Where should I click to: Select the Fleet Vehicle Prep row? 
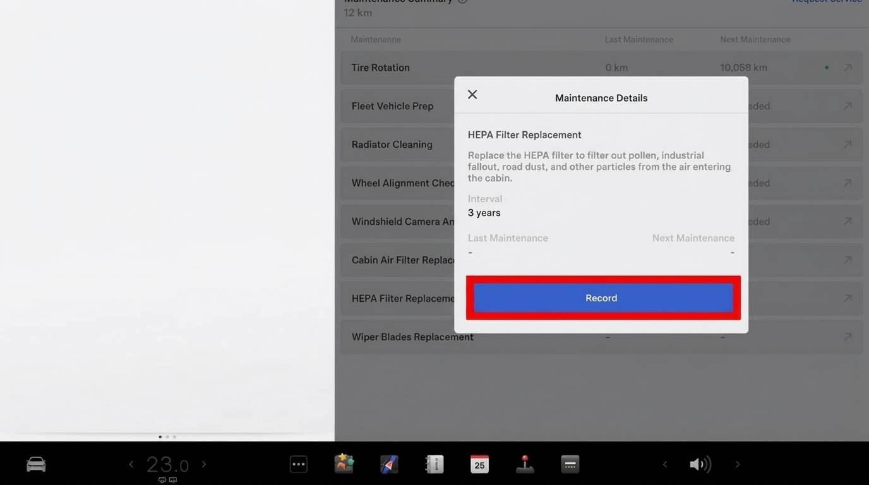tap(602, 106)
